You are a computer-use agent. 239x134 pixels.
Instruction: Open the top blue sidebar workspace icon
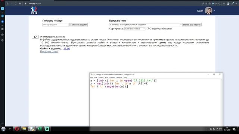(x=3, y=9)
